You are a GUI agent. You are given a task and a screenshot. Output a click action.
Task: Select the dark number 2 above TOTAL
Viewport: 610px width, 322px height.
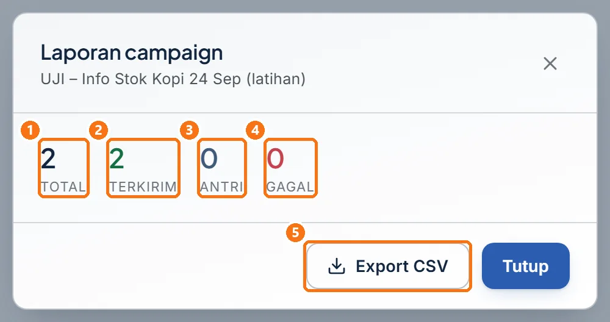coord(48,159)
